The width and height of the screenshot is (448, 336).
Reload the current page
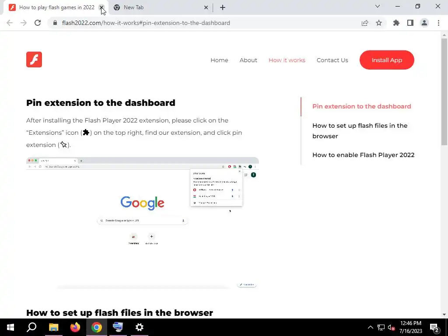pyautogui.click(x=38, y=23)
